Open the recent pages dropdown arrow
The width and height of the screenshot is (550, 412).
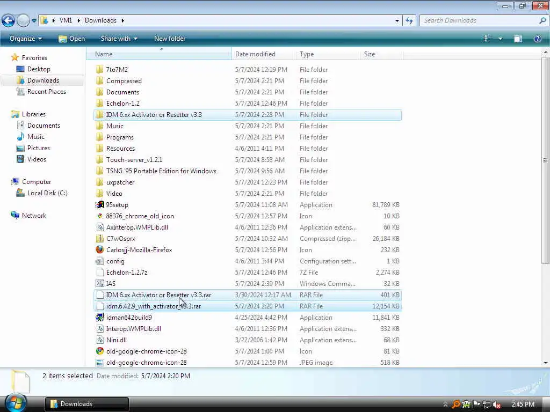[x=34, y=21]
